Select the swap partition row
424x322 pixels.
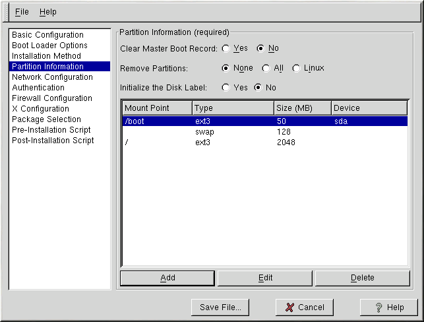coord(264,132)
